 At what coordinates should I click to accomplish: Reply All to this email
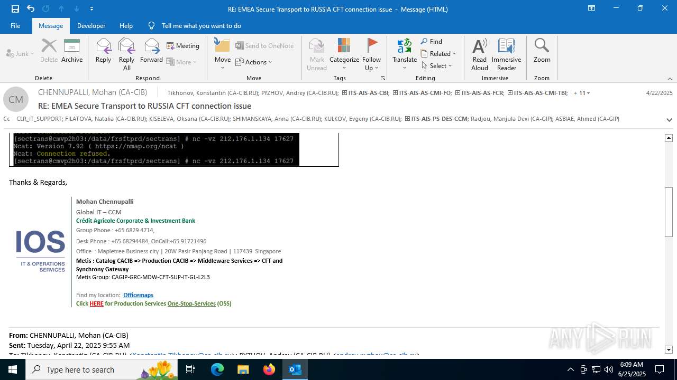[126, 54]
